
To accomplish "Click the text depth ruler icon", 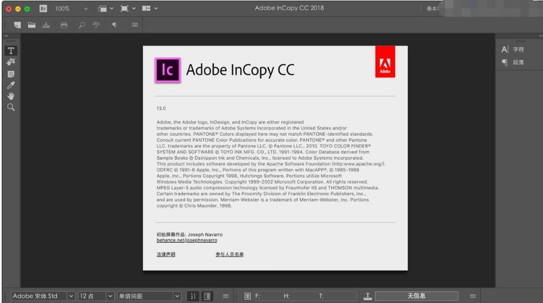I will pos(367,296).
